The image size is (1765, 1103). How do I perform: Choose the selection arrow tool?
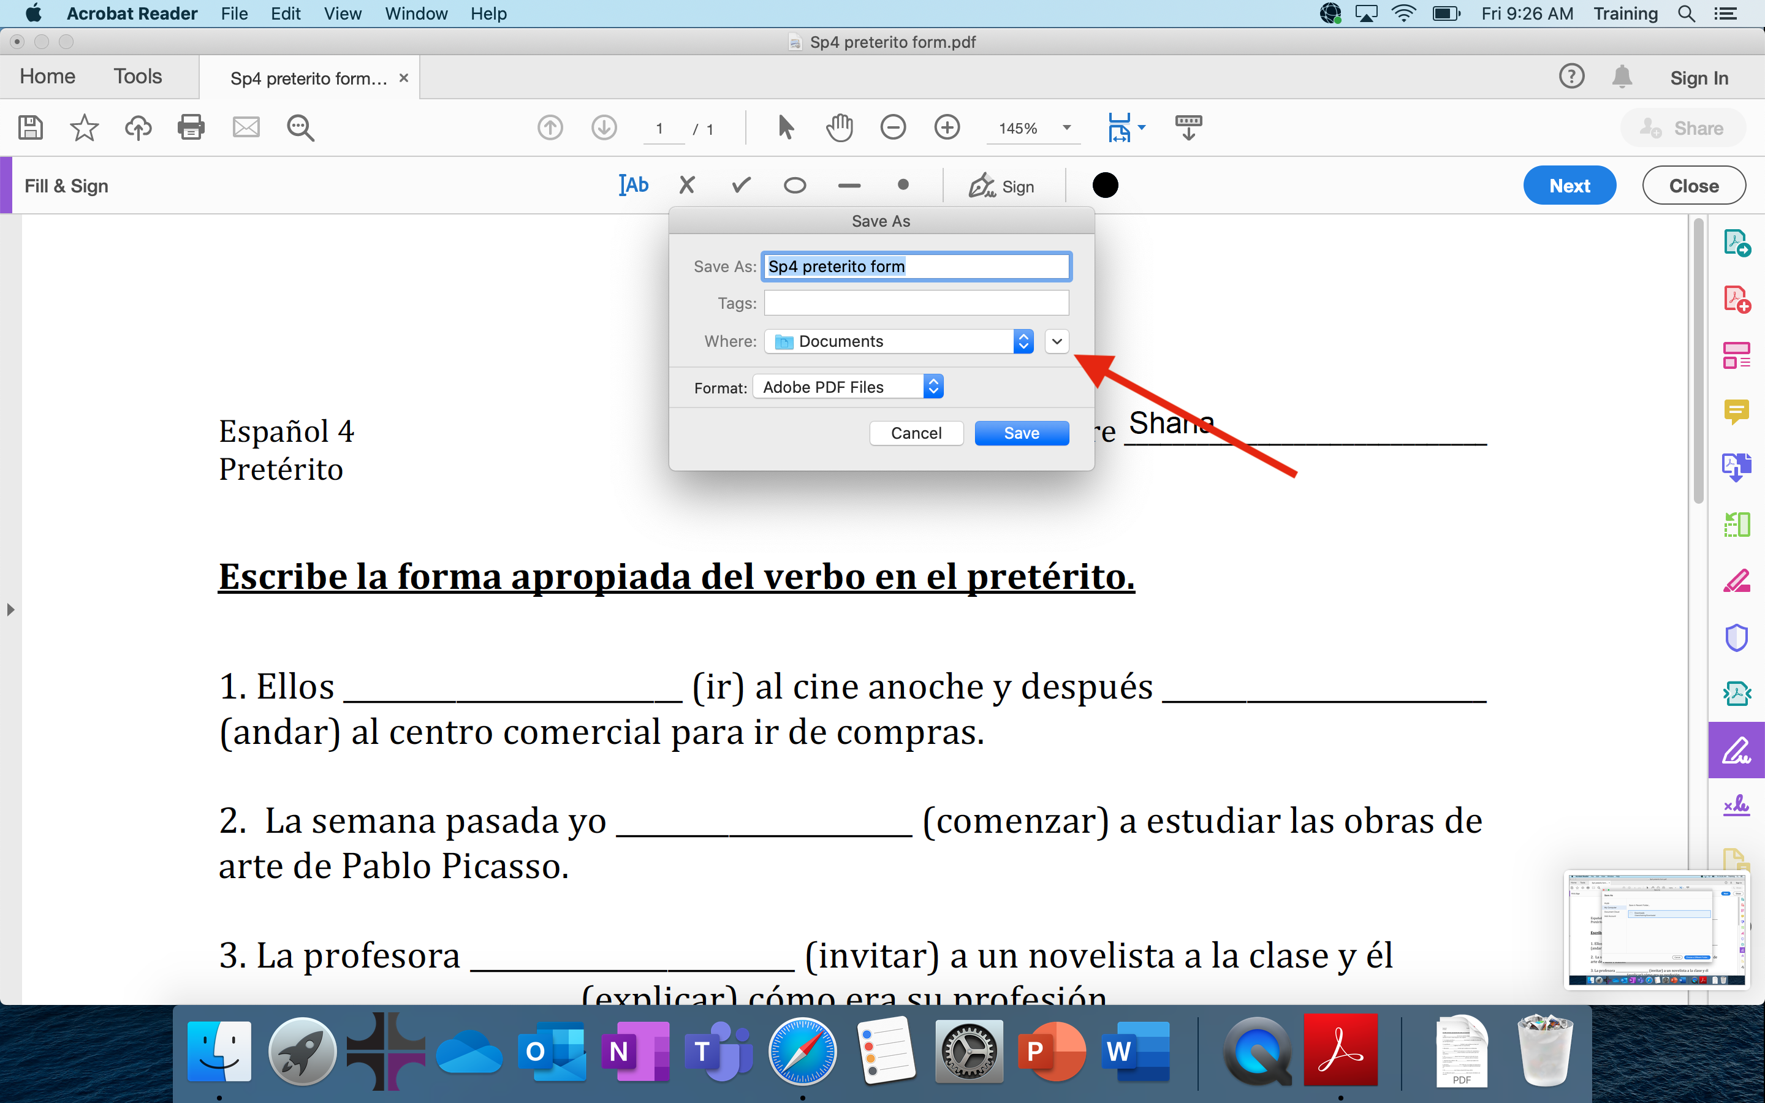786,127
